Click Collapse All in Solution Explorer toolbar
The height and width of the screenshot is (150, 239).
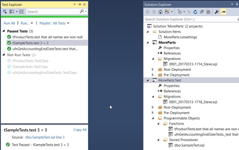point(202,12)
